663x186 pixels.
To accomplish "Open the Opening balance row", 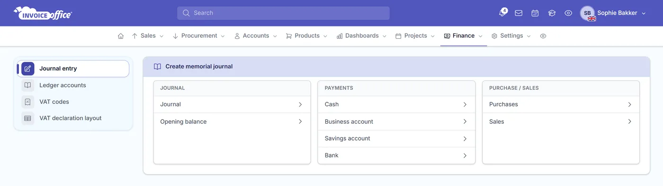I will point(232,122).
